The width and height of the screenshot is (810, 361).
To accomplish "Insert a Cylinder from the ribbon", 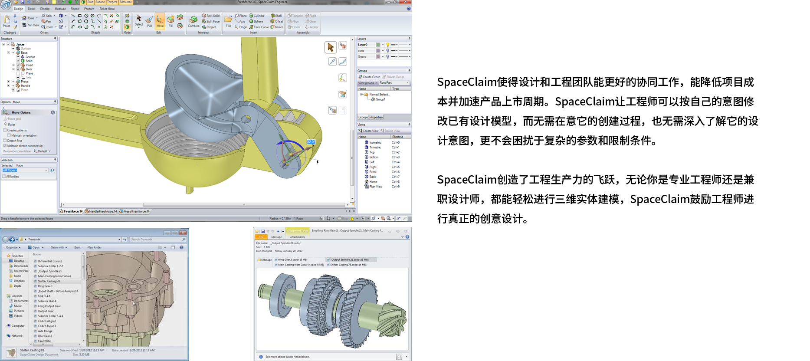I will click(257, 16).
